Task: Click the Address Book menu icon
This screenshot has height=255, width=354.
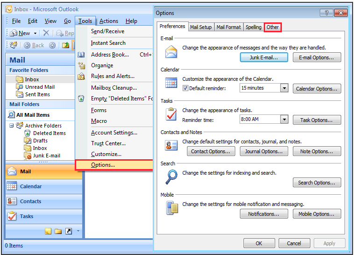Action: click(x=81, y=55)
